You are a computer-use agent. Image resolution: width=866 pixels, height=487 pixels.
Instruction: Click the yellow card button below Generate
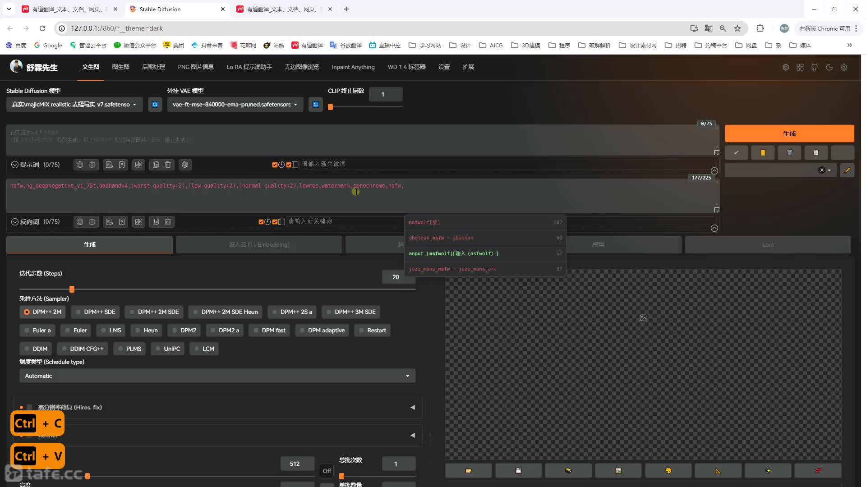tap(763, 153)
